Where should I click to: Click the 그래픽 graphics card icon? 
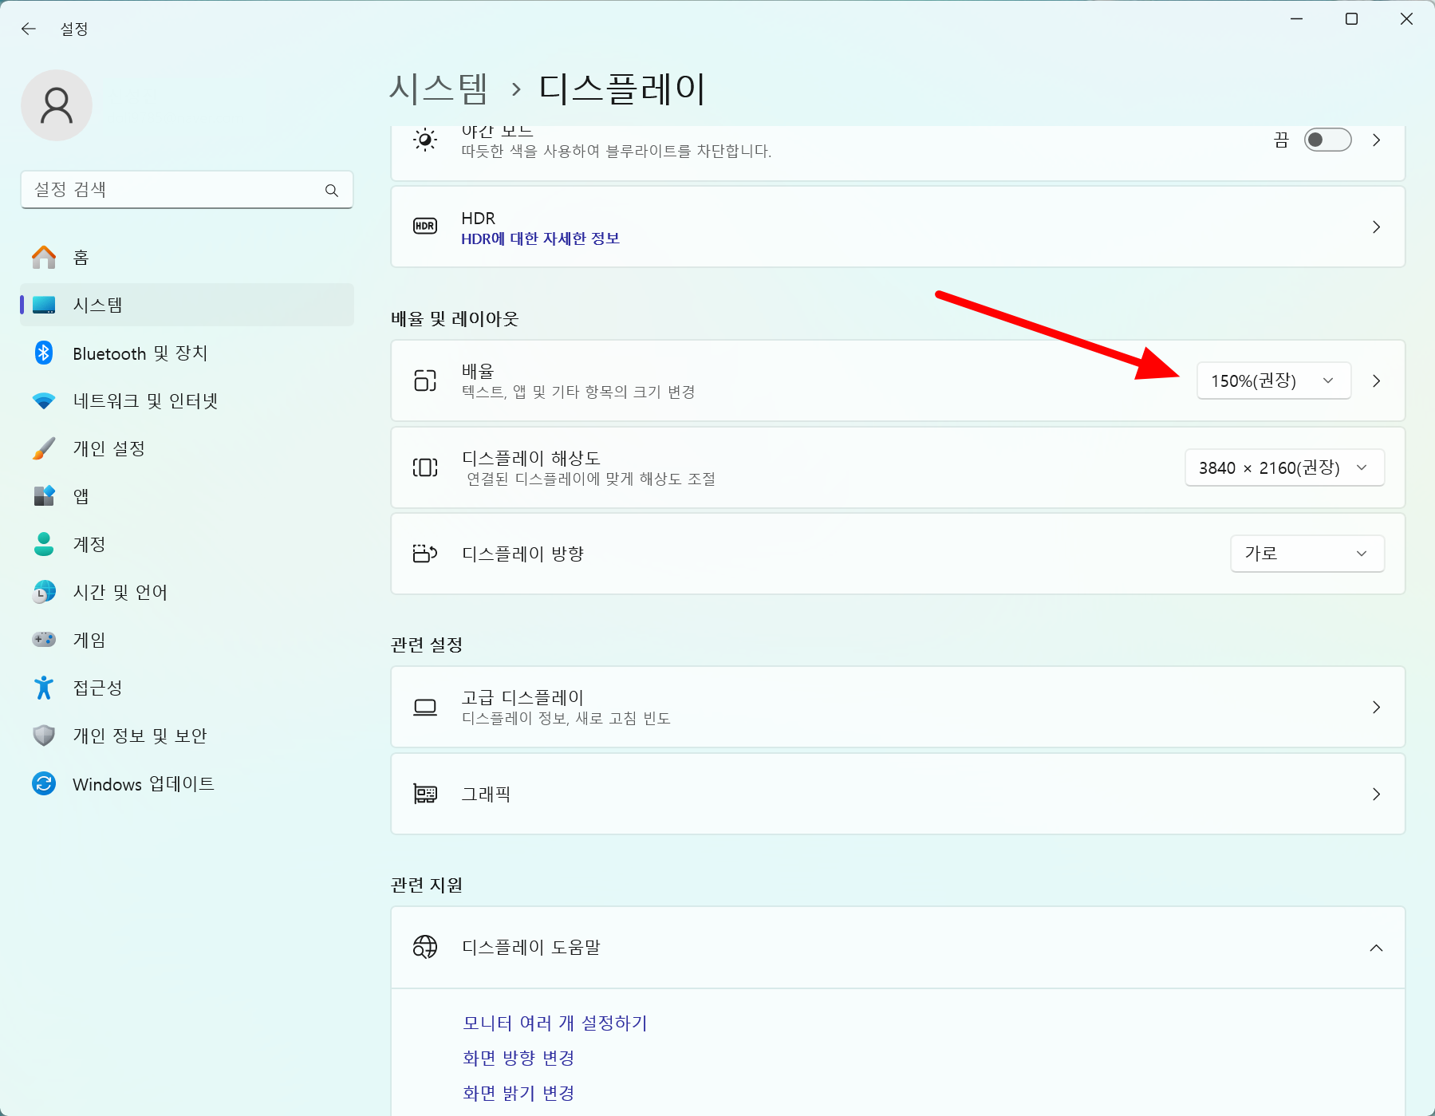coord(425,794)
